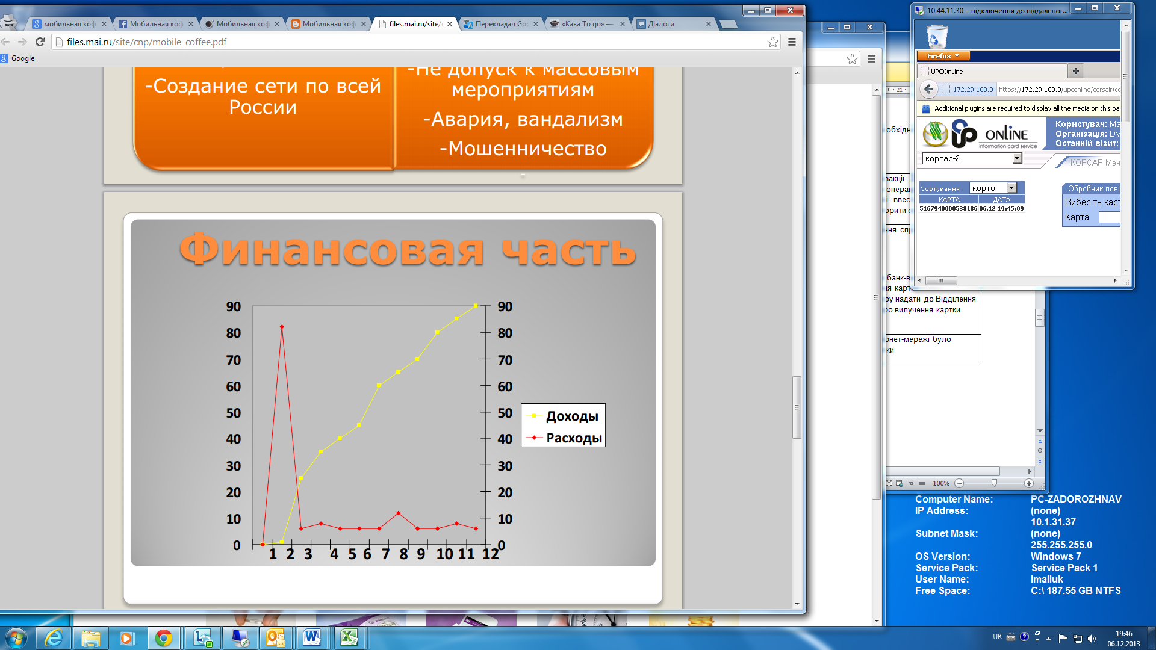The image size is (1156, 650).
Task: Click the Карта input field
Action: [x=1109, y=217]
